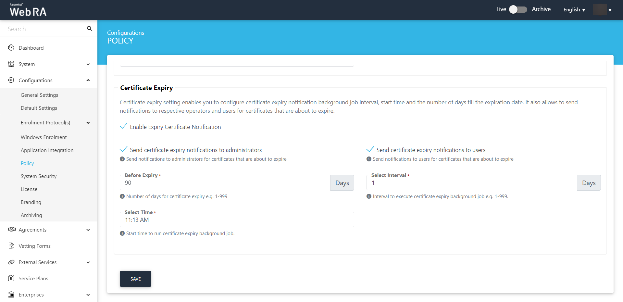Viewport: 623px width, 302px height.
Task: Click Days suffix on Select Interval
Action: (x=589, y=182)
